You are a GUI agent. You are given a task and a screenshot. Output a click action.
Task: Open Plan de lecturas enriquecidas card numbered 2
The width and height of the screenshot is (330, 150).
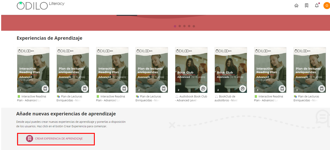point(152,70)
